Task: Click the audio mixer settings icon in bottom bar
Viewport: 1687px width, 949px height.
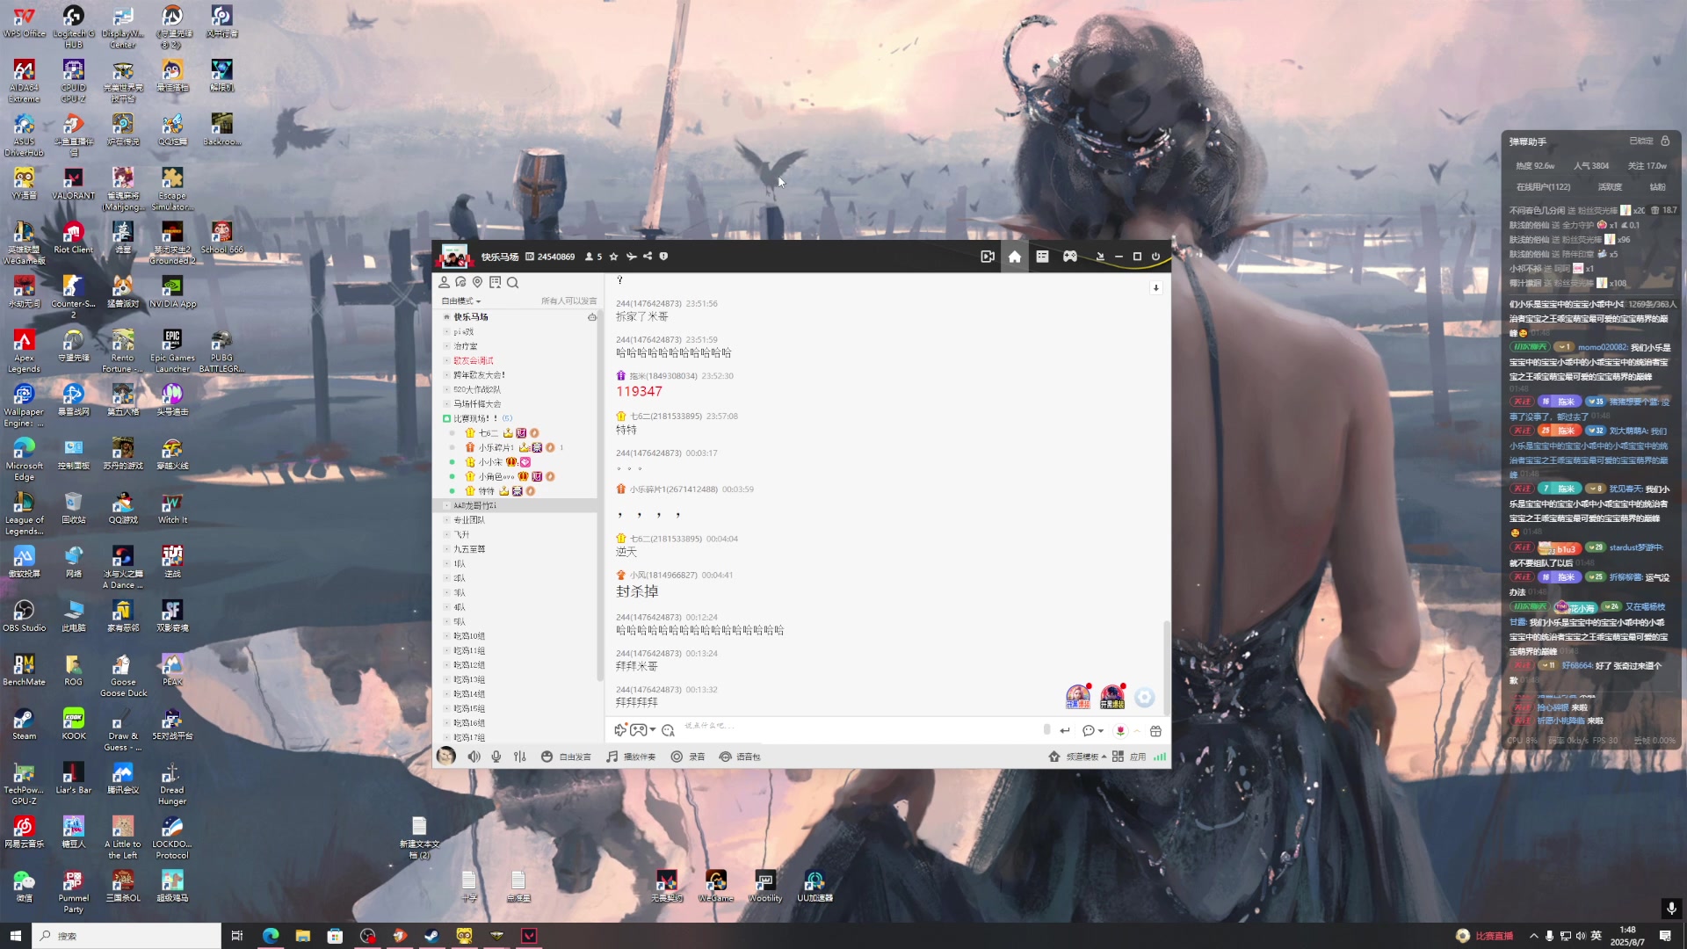Action: (x=520, y=757)
